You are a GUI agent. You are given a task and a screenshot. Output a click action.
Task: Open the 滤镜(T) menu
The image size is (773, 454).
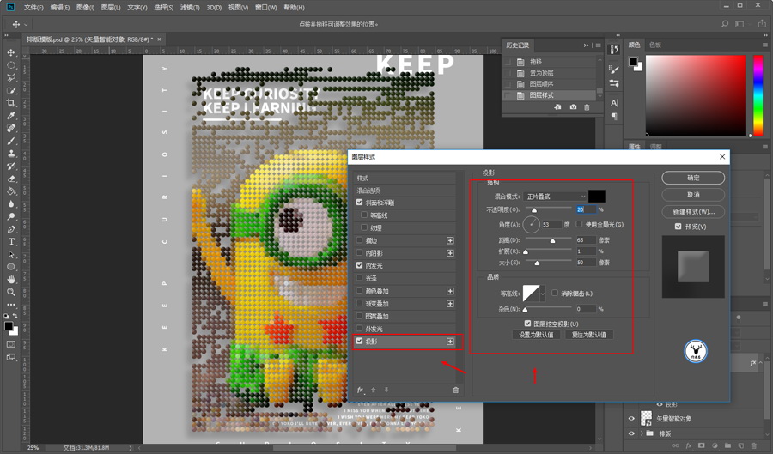[x=190, y=8]
